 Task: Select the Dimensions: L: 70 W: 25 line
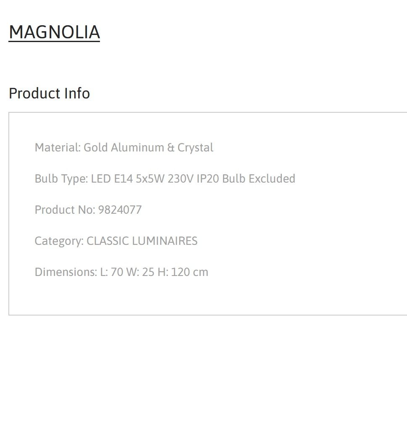point(121,272)
